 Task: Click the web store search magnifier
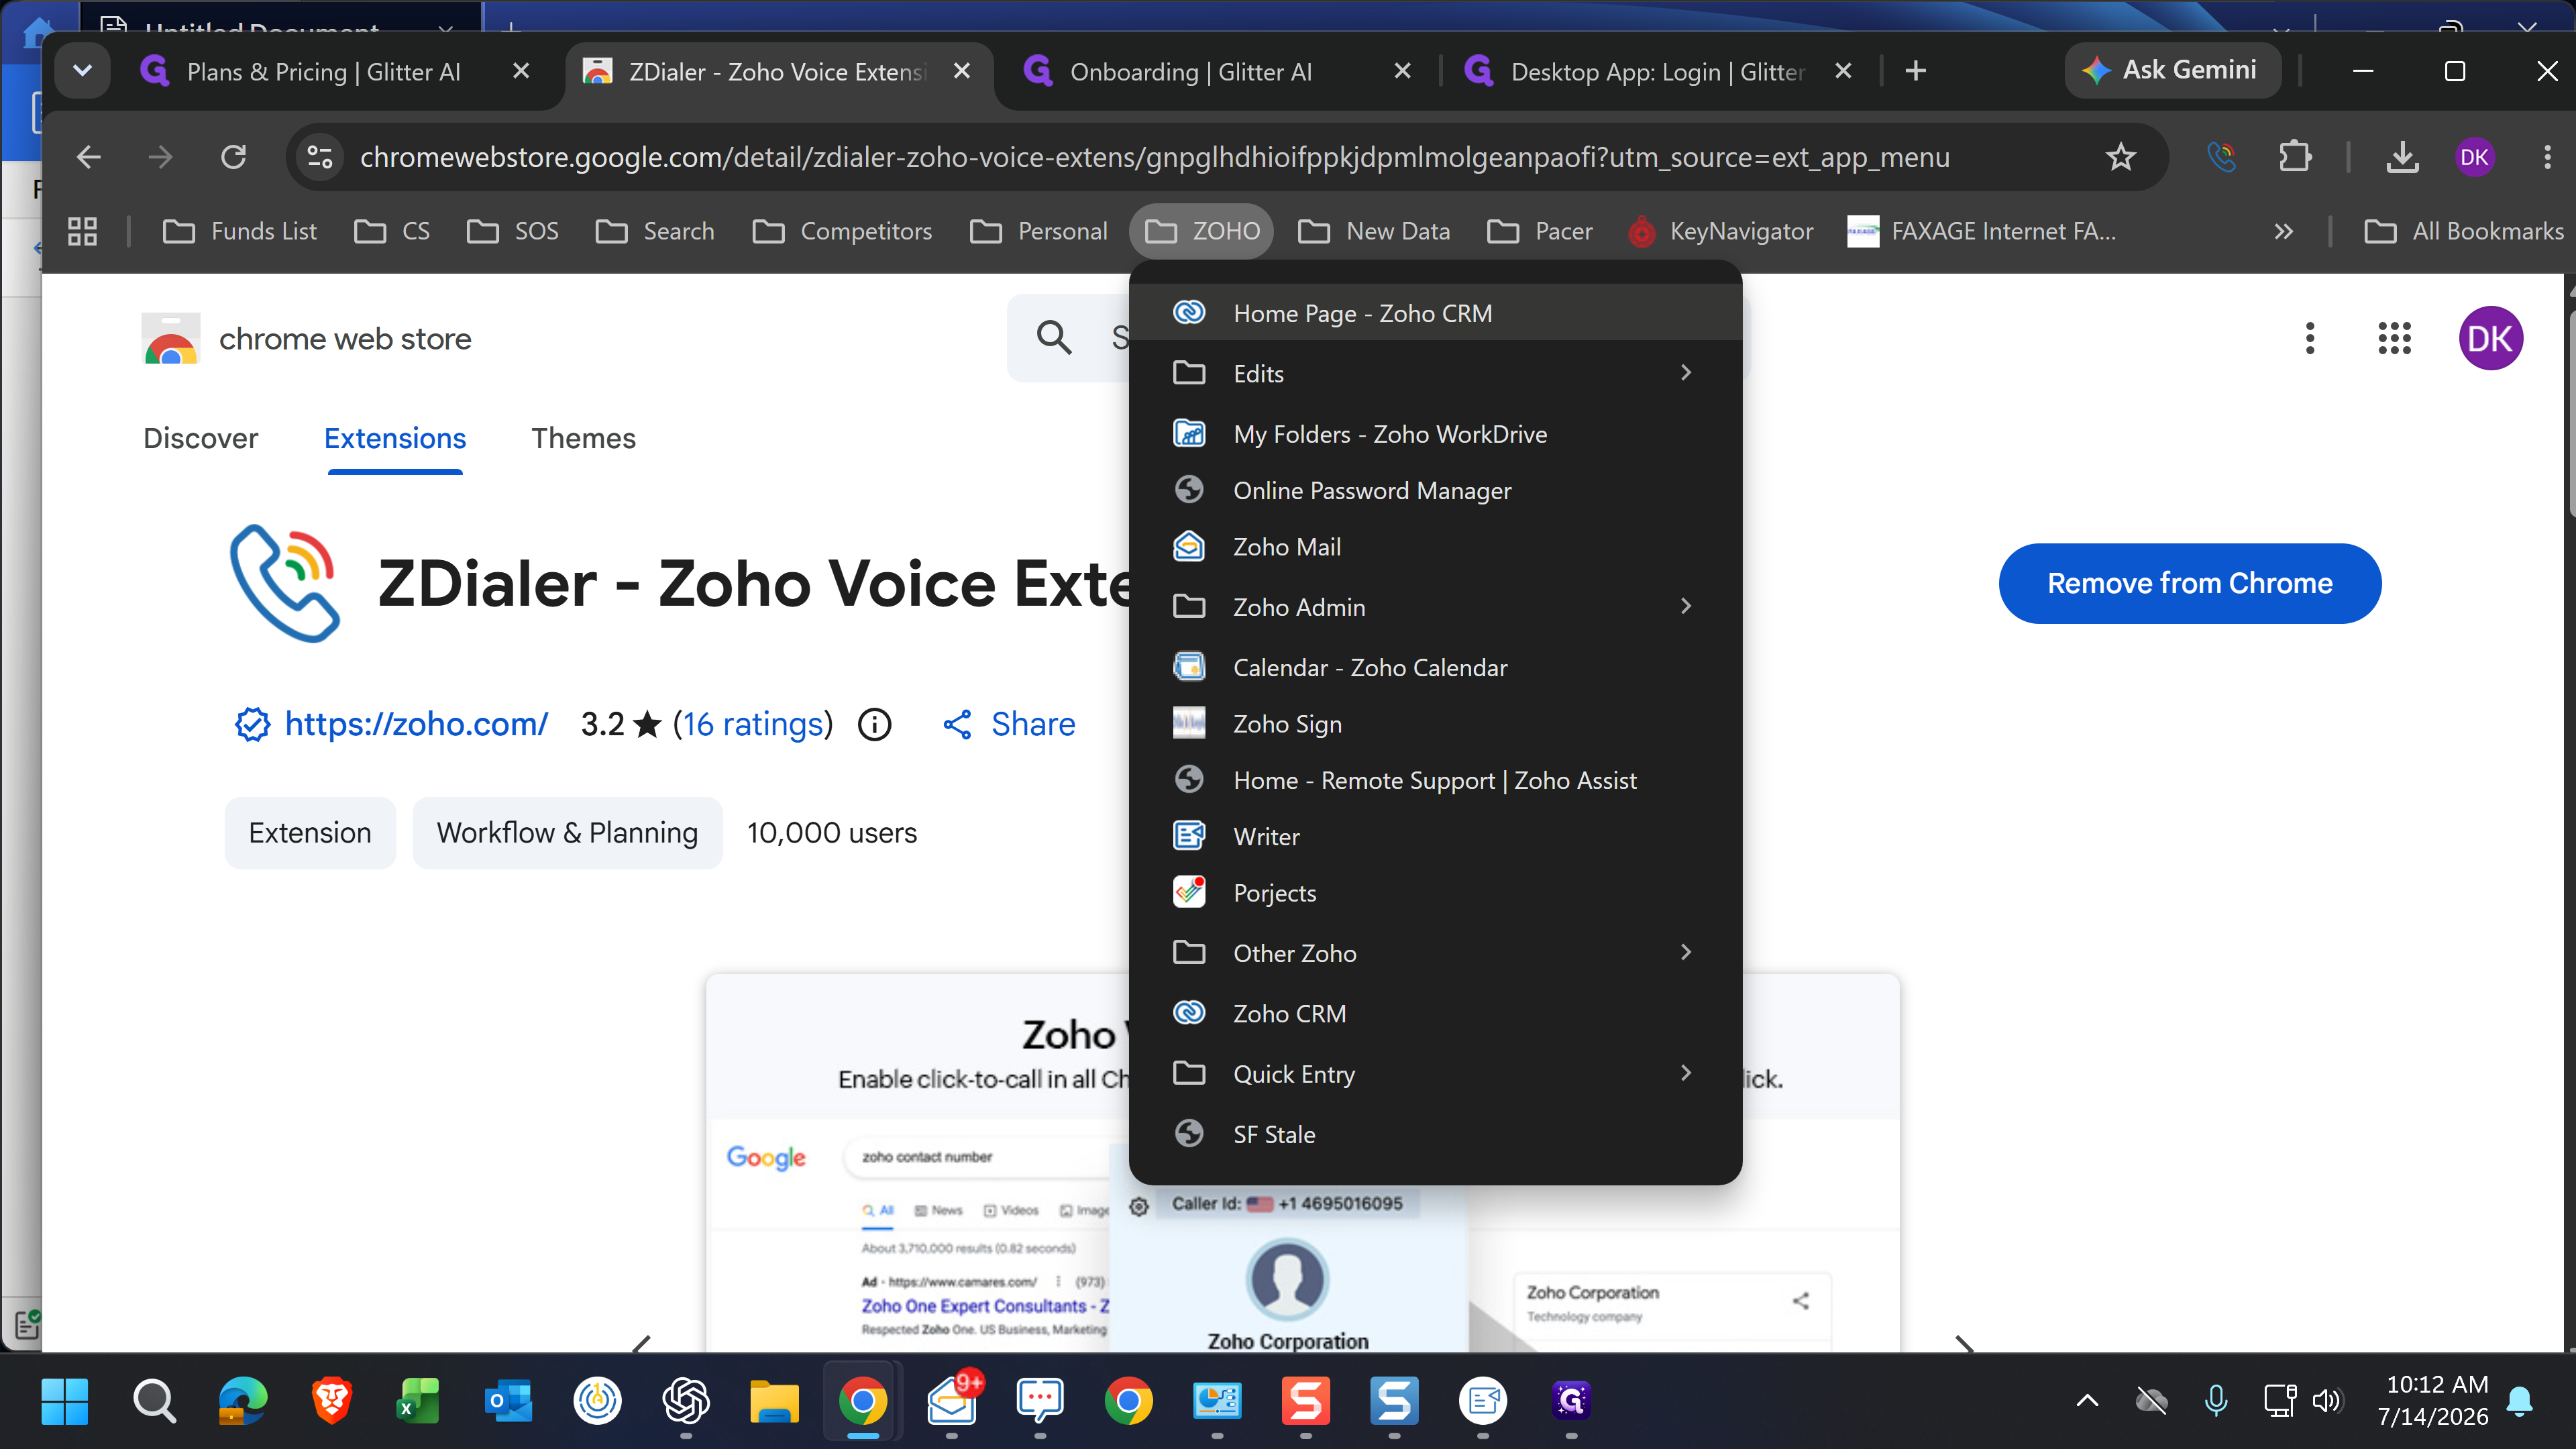coord(1053,338)
